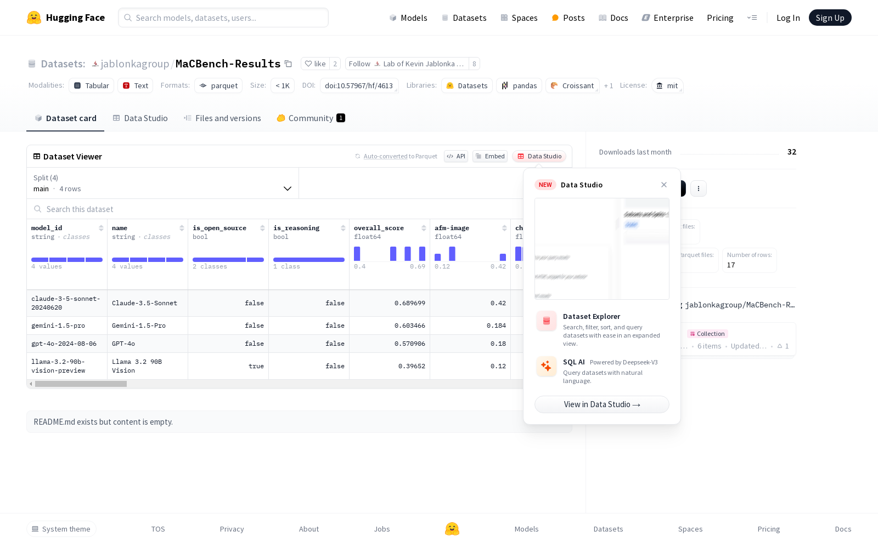Screen dimensions: 878x548
Task: Sort by the is_open_source column
Action: (x=262, y=228)
